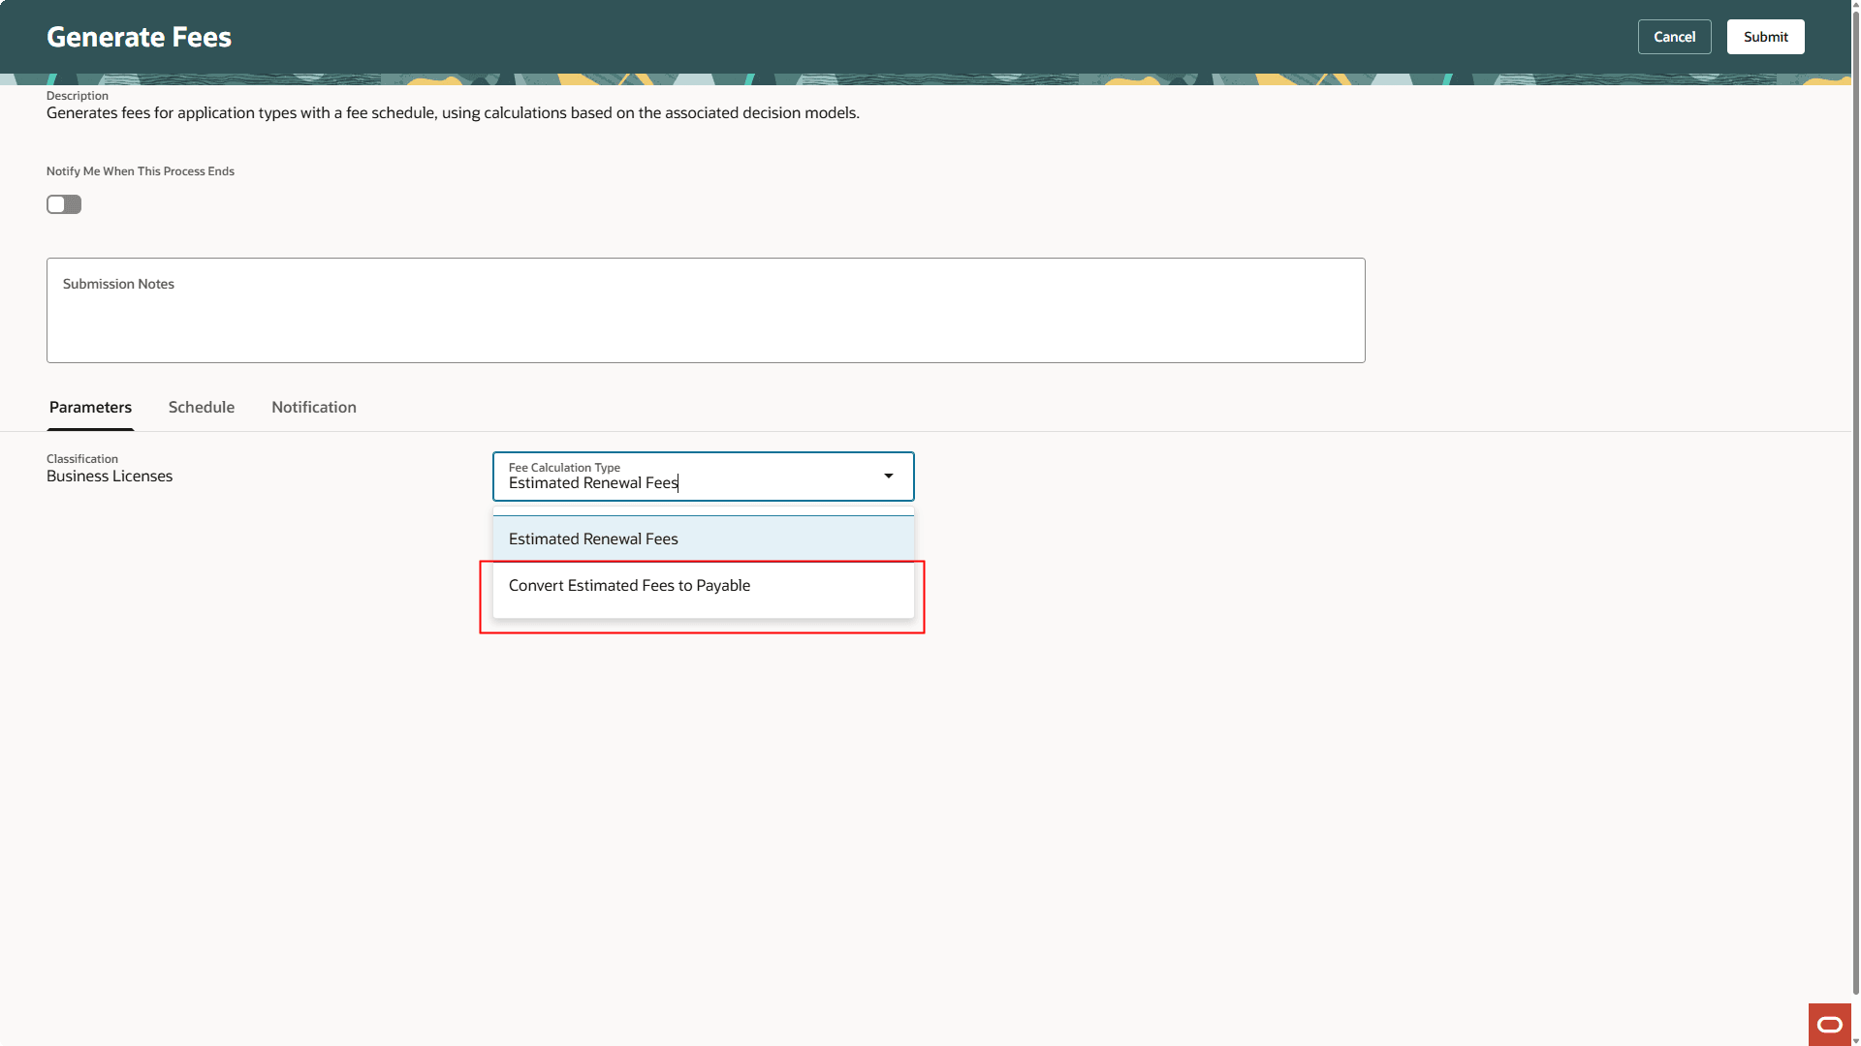Click the scrollbar down arrow

click(x=1855, y=1040)
